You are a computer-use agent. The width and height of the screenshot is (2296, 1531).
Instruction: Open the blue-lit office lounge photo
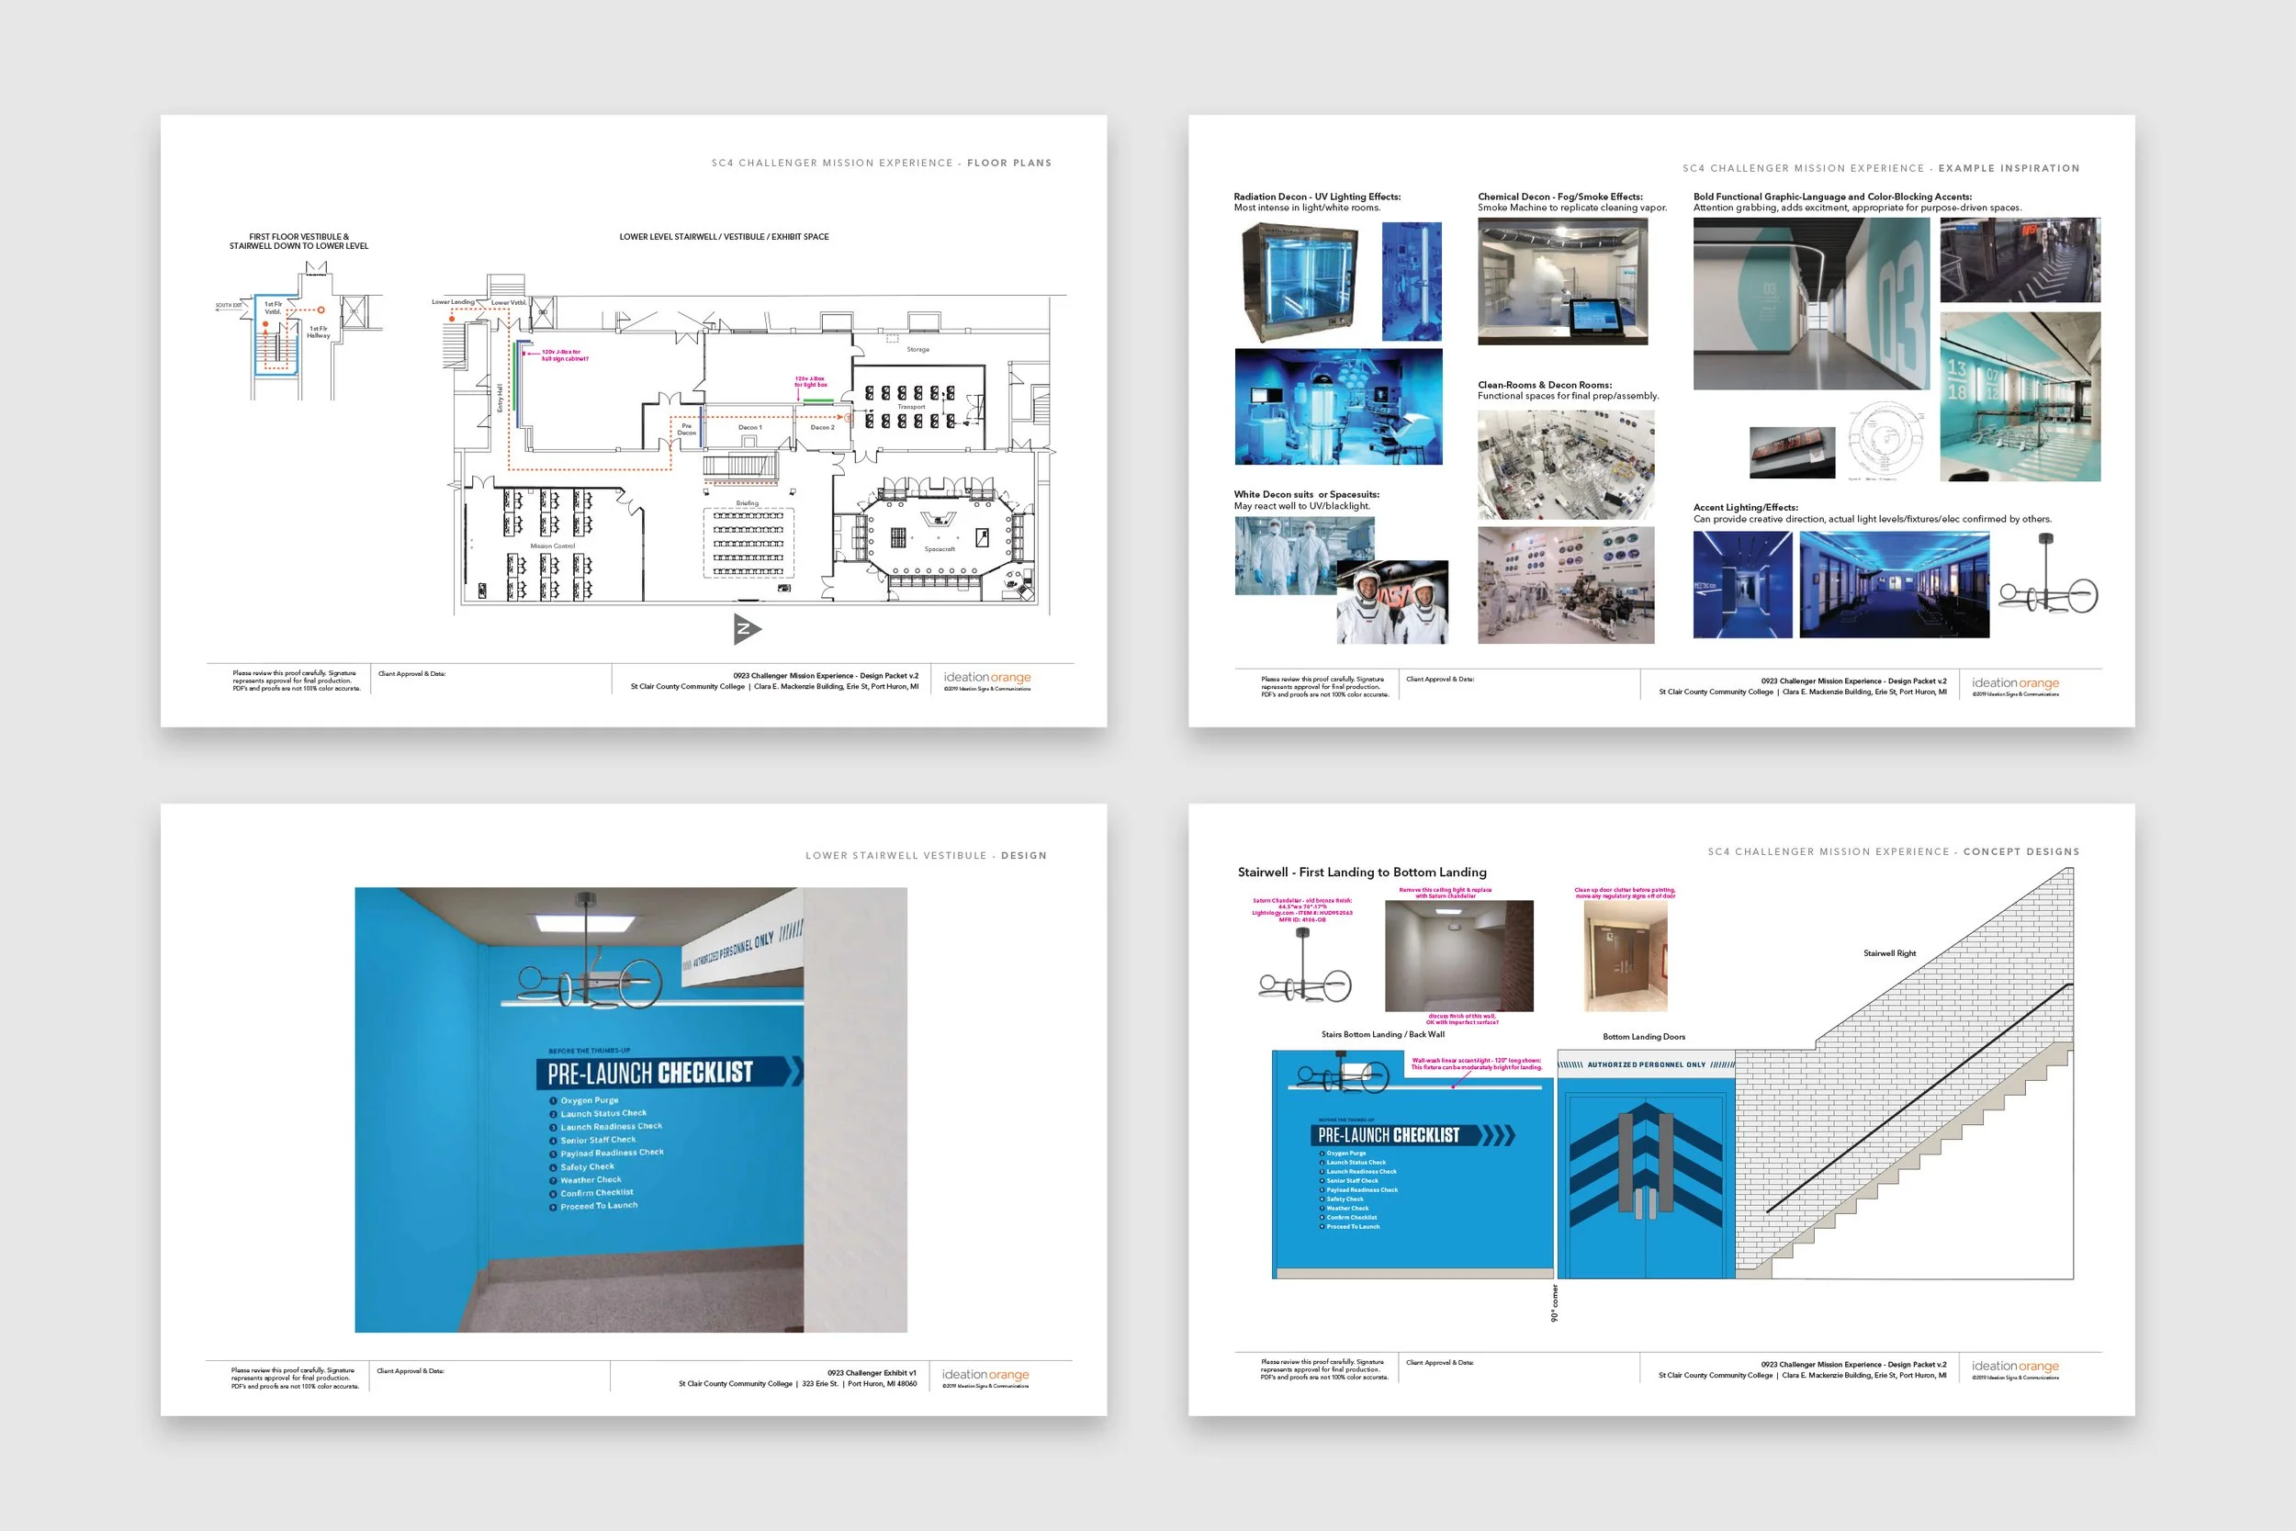coord(1894,585)
